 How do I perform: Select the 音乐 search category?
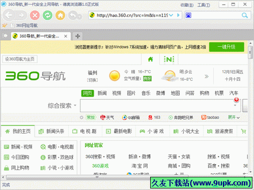[146, 93]
